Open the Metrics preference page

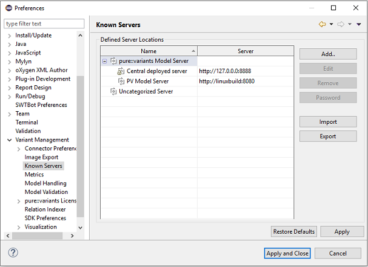point(34,175)
